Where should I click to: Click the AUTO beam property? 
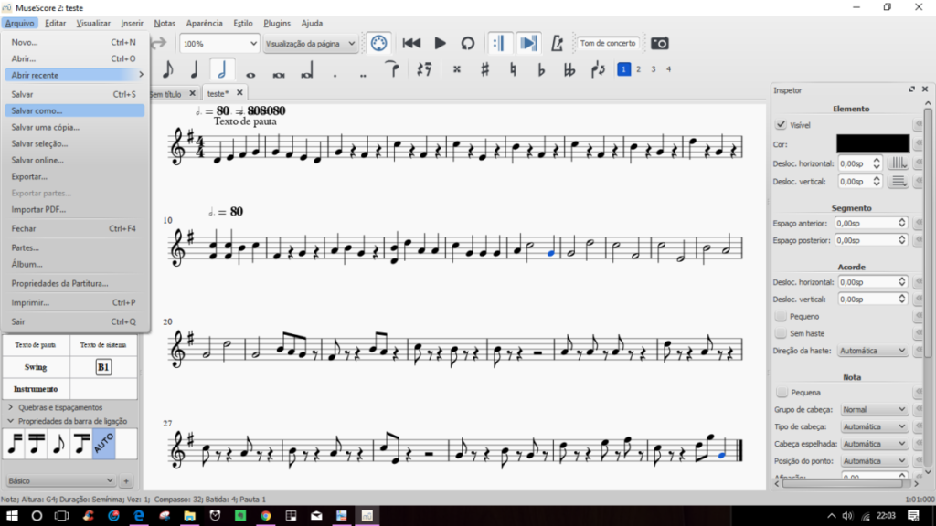point(102,445)
